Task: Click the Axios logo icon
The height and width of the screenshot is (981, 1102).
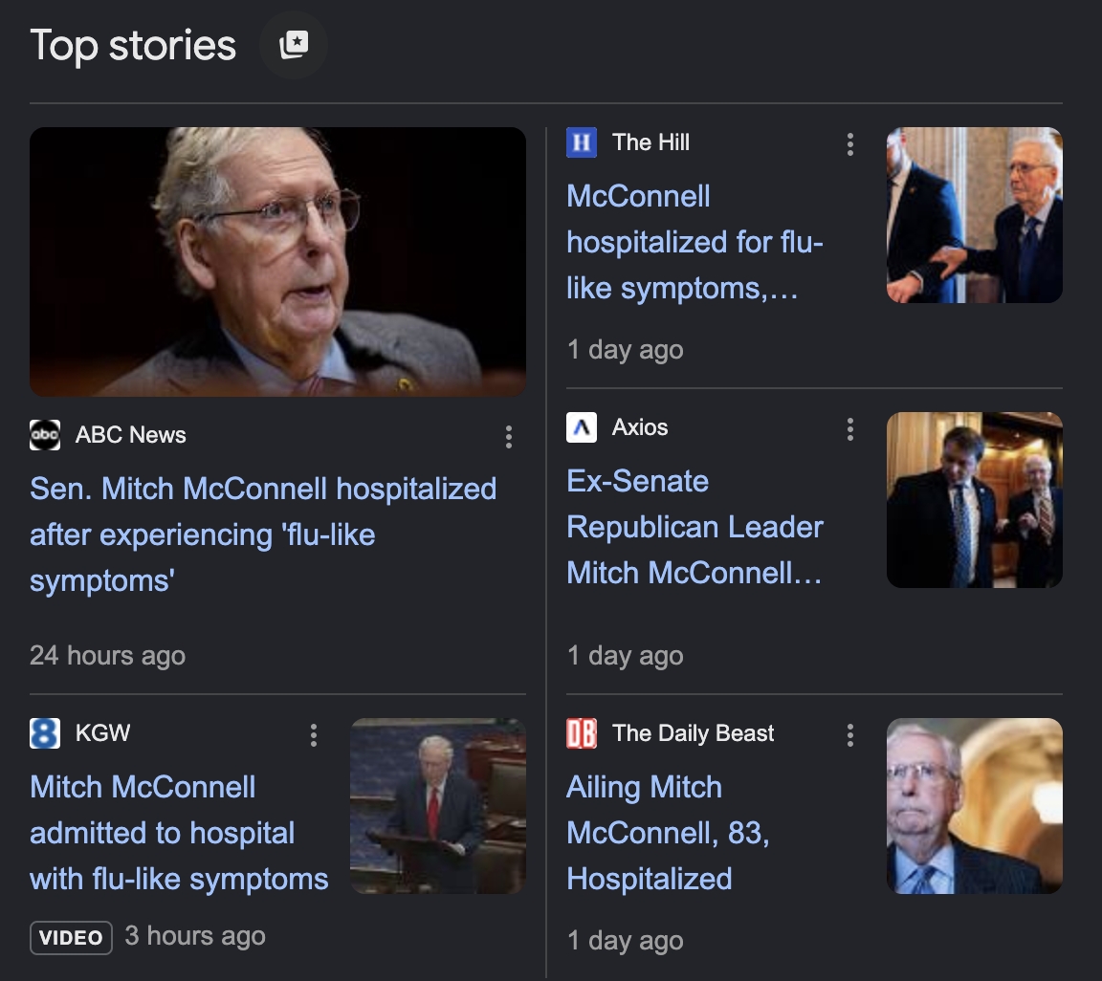Action: 582,427
